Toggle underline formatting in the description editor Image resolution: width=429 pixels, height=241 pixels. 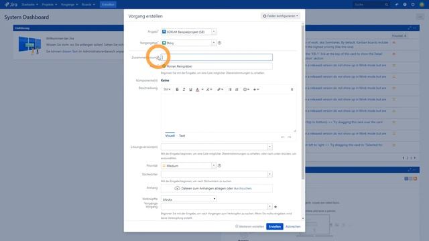coord(190,89)
